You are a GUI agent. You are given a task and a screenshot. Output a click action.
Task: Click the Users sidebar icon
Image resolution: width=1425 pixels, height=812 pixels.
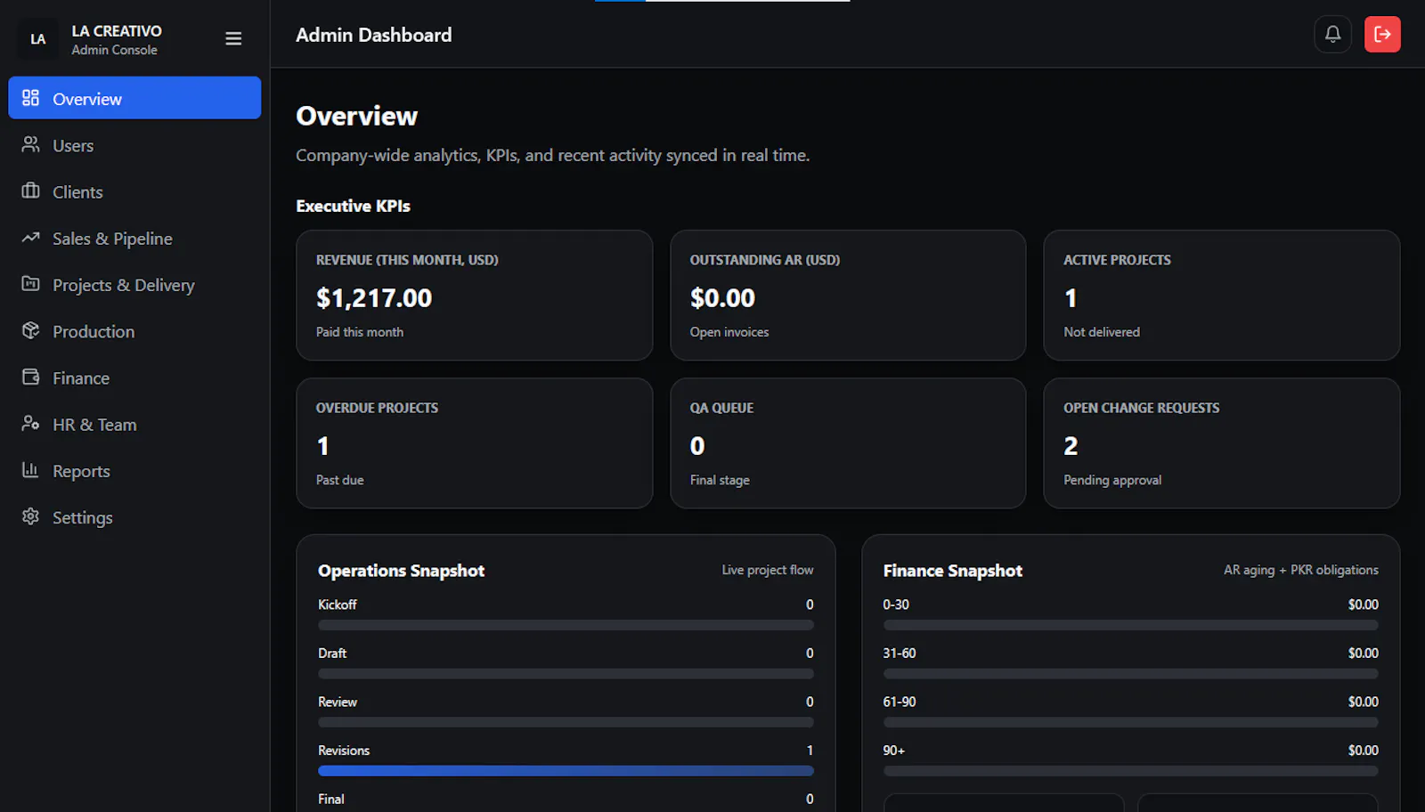pos(31,144)
